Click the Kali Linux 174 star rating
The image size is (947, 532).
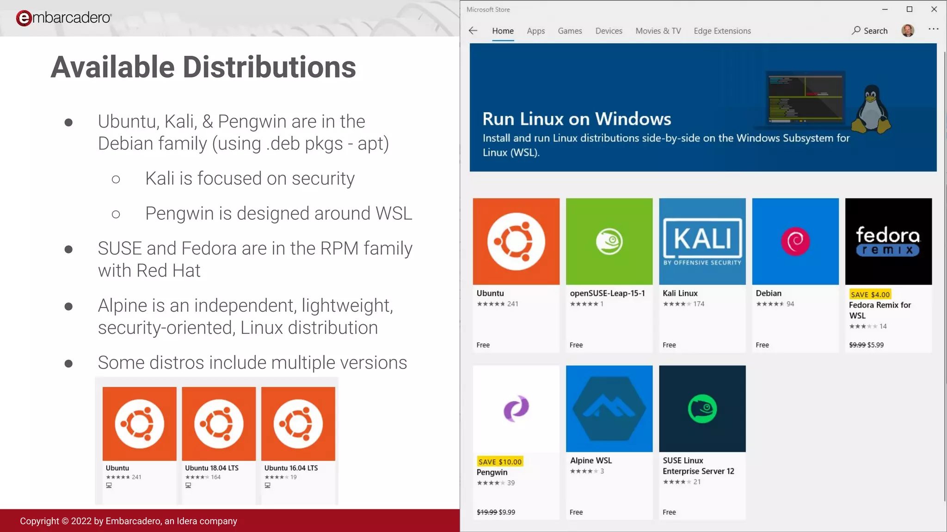coord(683,304)
